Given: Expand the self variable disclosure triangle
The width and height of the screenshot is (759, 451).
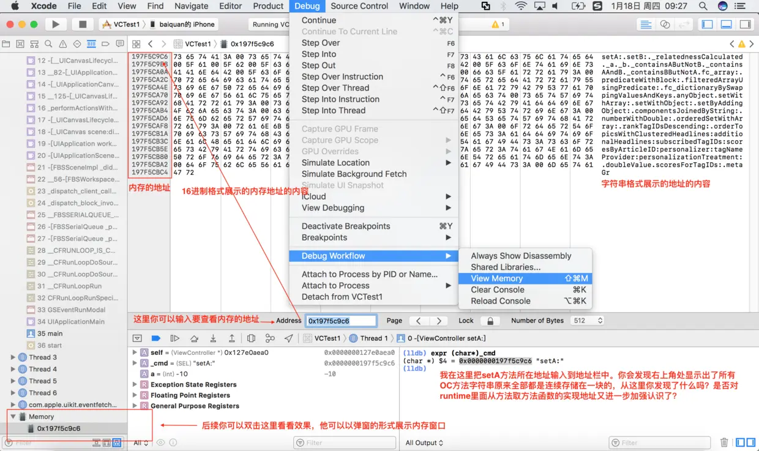Looking at the screenshot, I should point(135,352).
